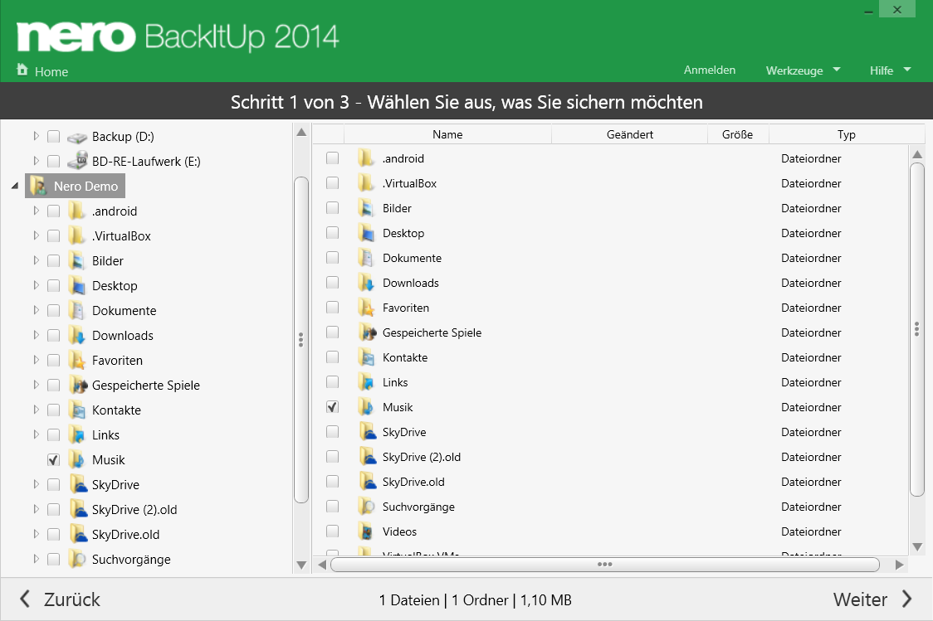This screenshot has width=933, height=621.
Task: Click the Downloads folder icon in the file list
Action: (x=366, y=283)
